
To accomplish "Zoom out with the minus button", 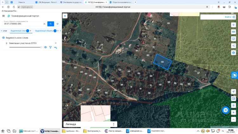I will click(234, 119).
